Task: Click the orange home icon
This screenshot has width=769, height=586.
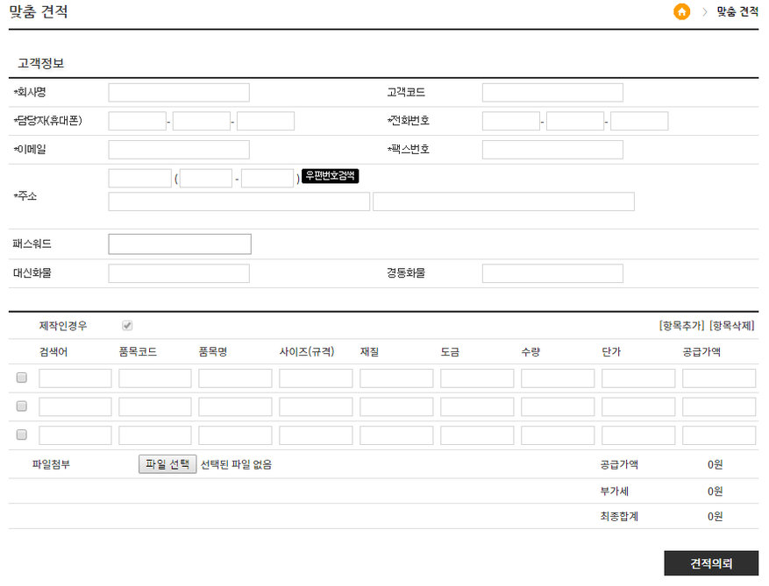Action: click(x=681, y=12)
